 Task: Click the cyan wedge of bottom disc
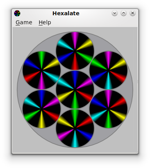pyautogui.click(x=75, y=140)
